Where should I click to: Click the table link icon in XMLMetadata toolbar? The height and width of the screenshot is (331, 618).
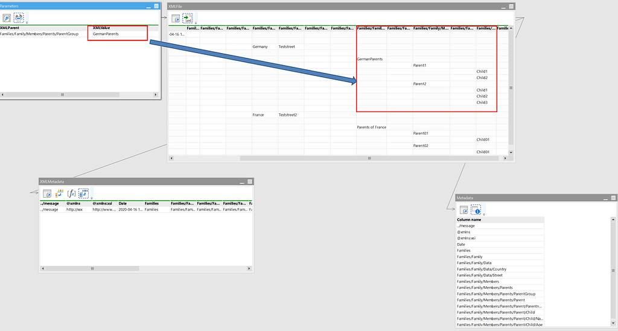(47, 194)
